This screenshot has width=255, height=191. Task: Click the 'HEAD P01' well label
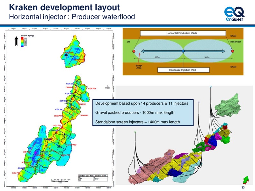pyautogui.click(x=69, y=53)
